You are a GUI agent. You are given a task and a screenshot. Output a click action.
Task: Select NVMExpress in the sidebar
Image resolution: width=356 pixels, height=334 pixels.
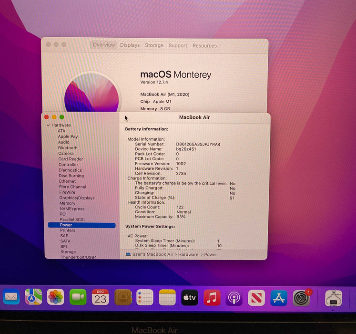coord(72,209)
